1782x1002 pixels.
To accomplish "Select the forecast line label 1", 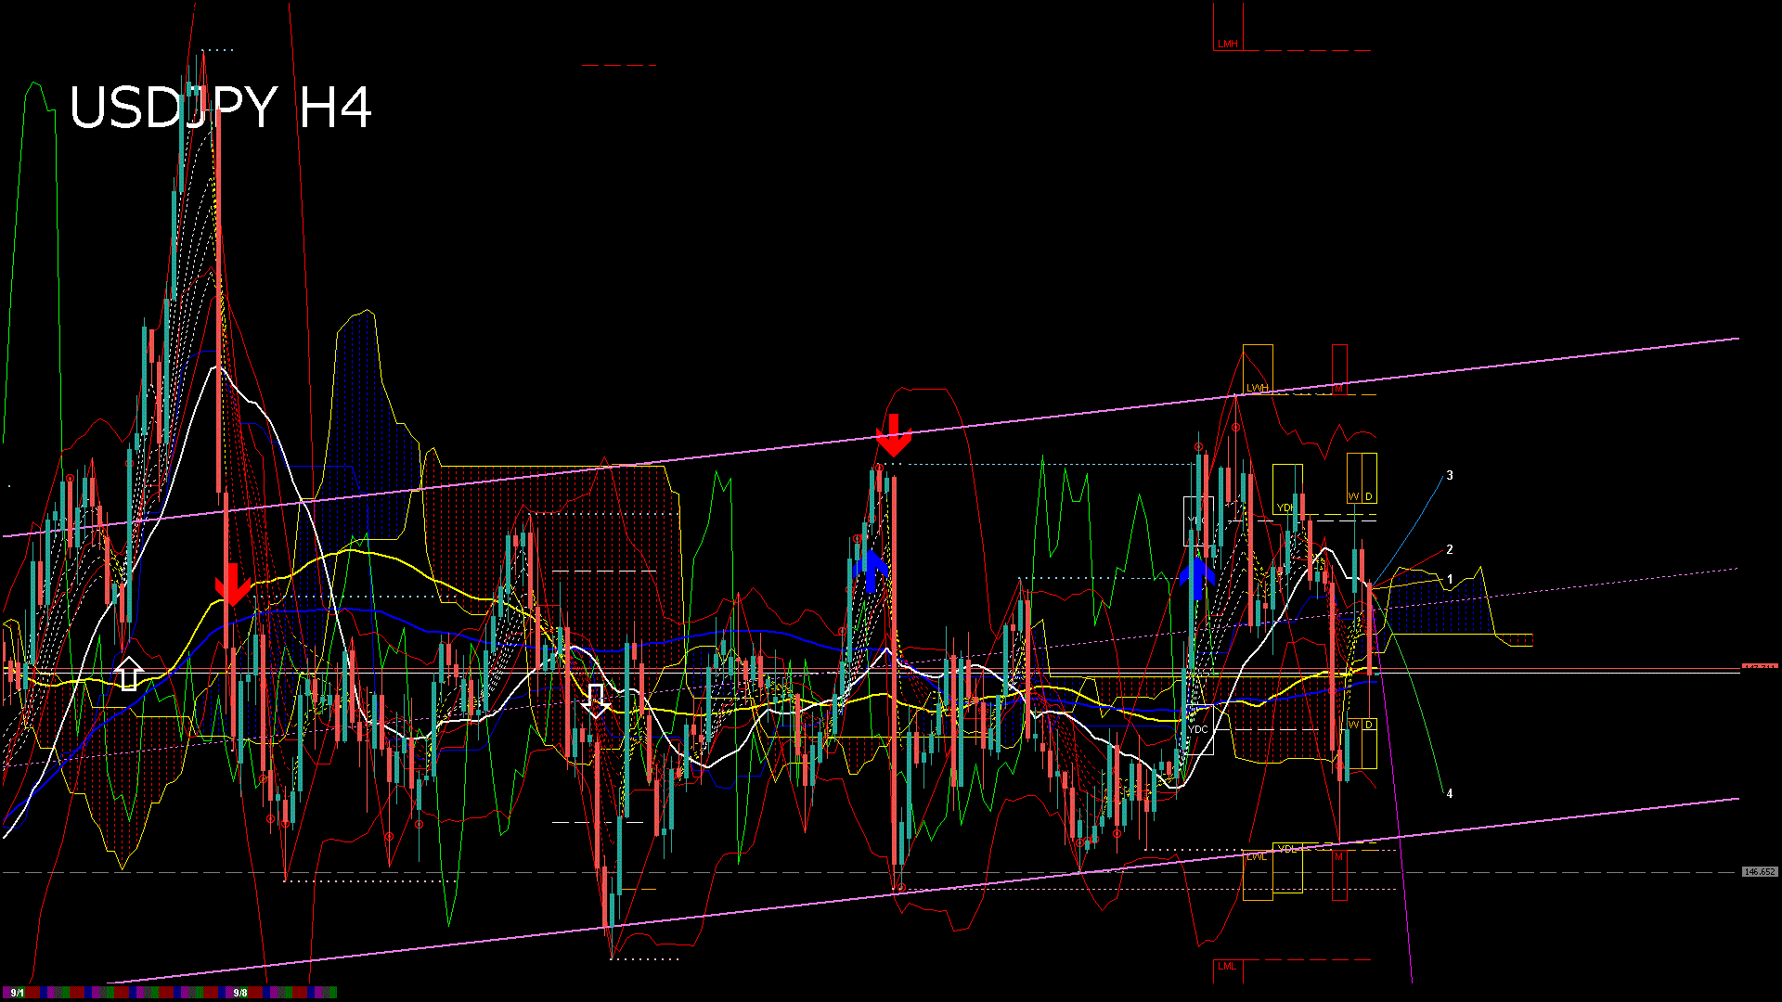I will tap(1450, 579).
